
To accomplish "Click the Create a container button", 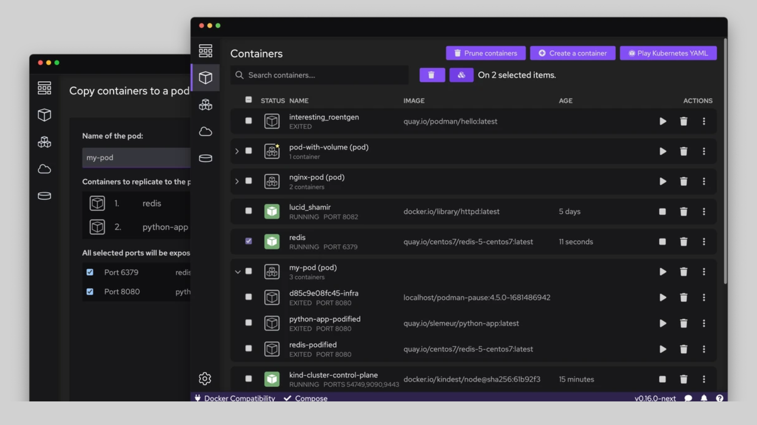I will click(572, 53).
